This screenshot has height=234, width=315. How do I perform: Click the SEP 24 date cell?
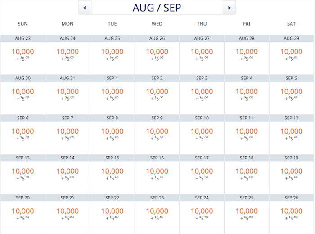coord(202,214)
